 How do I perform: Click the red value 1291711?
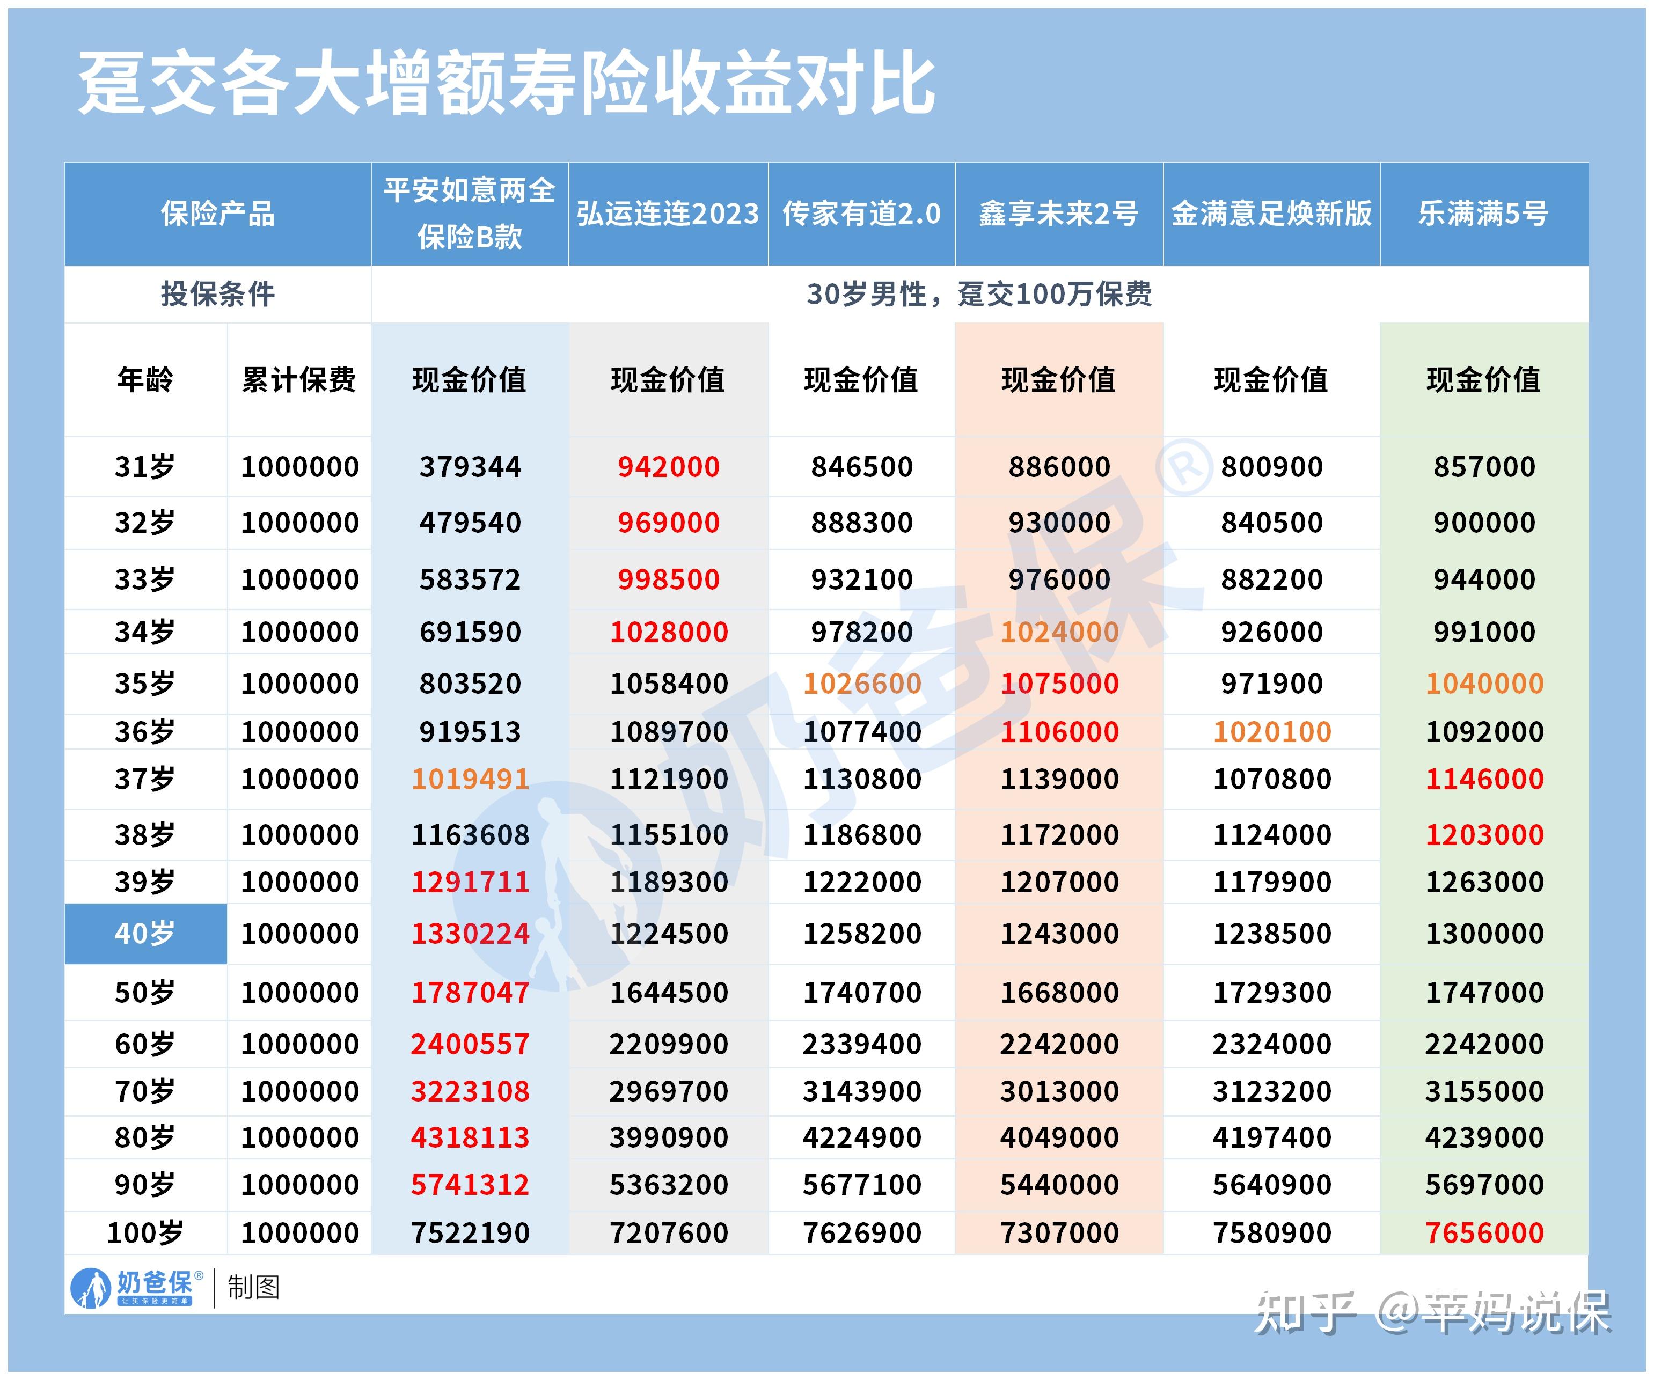[470, 882]
